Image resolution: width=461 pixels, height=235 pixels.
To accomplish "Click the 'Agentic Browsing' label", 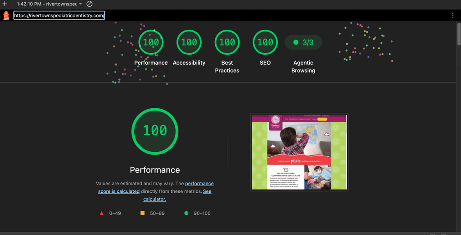I will (303, 67).
